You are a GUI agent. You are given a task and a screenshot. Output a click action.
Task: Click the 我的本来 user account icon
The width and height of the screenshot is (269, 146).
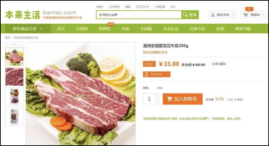click(213, 15)
